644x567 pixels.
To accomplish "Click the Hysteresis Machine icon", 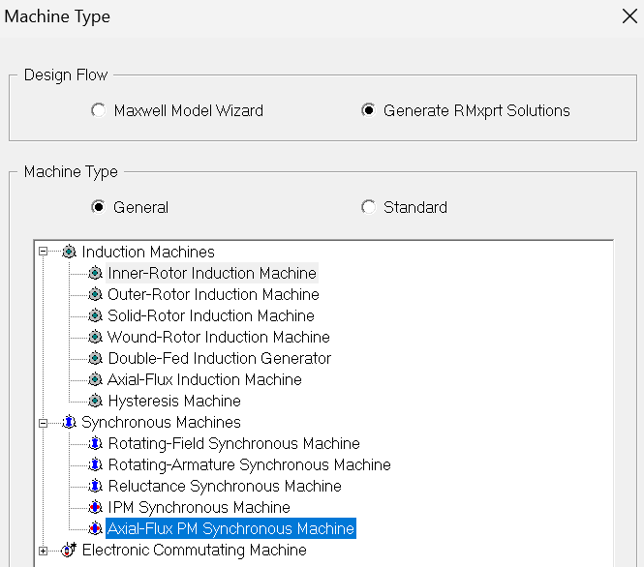I will click(95, 402).
